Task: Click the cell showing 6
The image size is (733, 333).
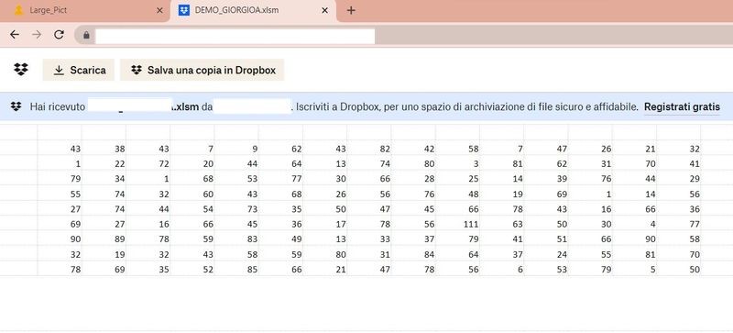Action: tap(501, 270)
